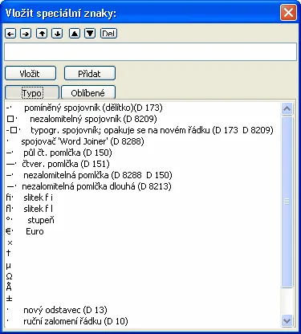Viewport: 301px width, 334px height.
Task: Click the Del button
Action: 108,34
